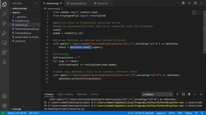Kill the terminal with trash icon
The width and height of the screenshot is (206, 115).
[x=189, y=94]
